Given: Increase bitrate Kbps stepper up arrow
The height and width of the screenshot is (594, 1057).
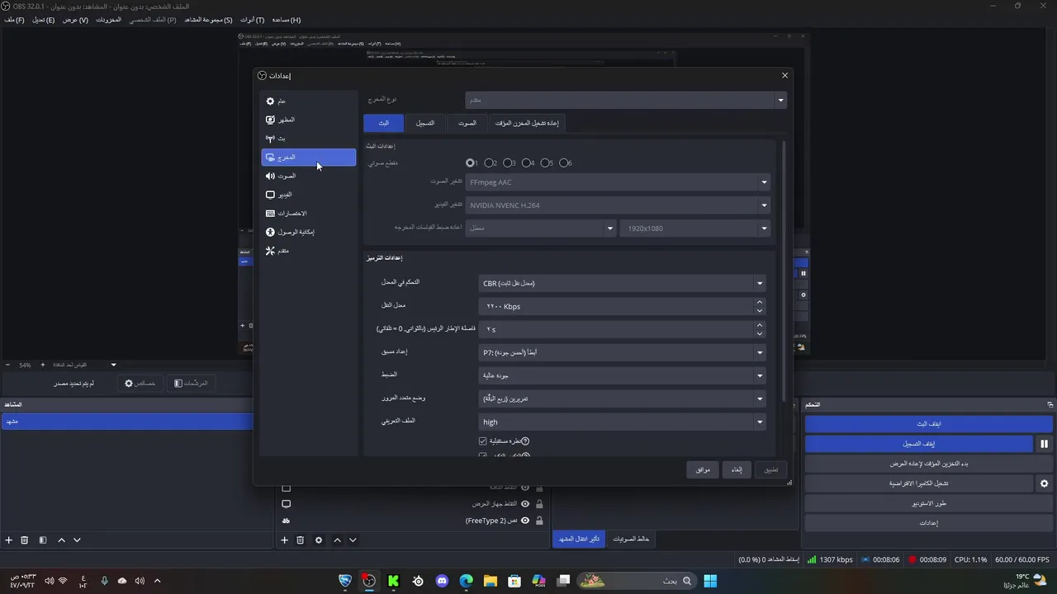Looking at the screenshot, I should 759,302.
